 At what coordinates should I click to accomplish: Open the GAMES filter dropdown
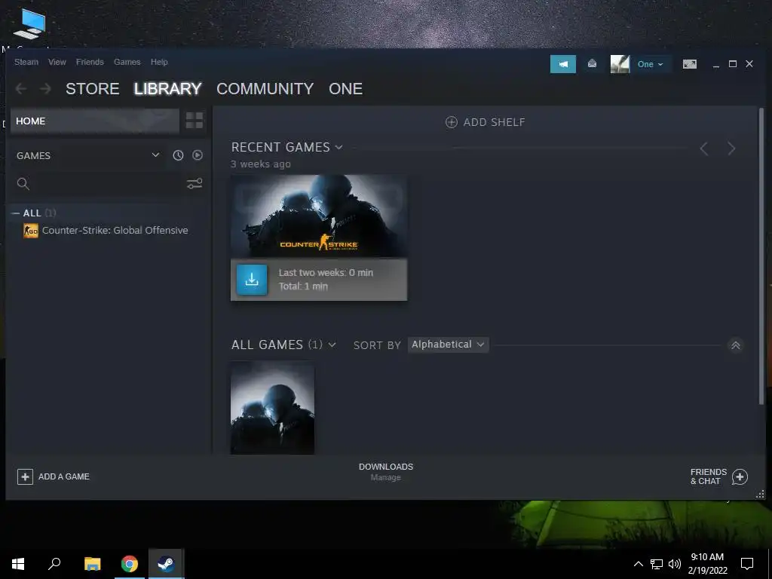[155, 155]
